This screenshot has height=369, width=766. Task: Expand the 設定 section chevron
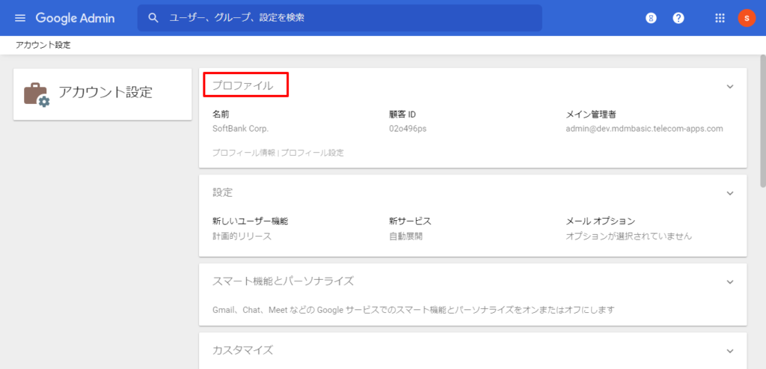(730, 193)
